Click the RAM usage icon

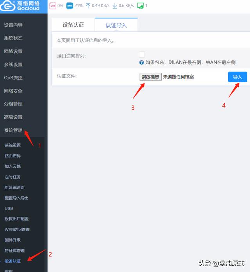70,6
